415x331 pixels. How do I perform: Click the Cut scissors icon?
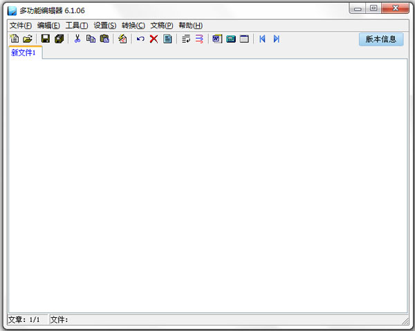click(77, 39)
